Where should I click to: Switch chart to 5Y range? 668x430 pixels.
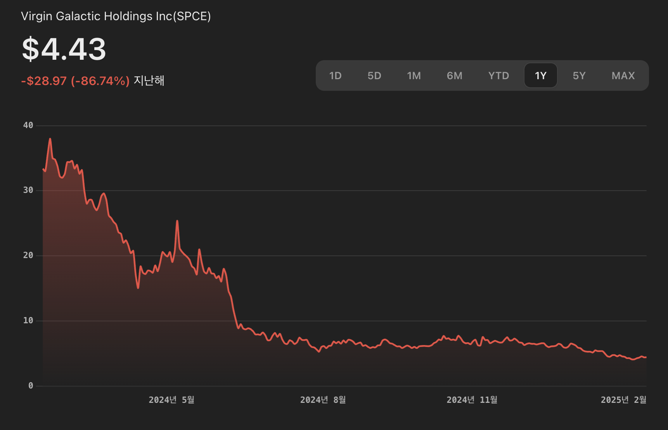pos(579,76)
